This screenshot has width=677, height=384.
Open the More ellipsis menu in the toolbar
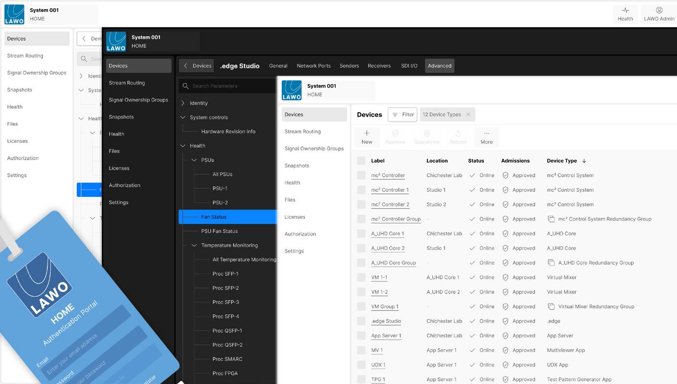pos(486,133)
